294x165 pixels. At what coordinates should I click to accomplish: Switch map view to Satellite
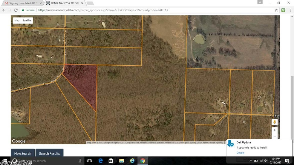coord(27,20)
